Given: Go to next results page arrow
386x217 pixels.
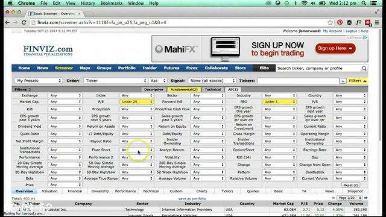Looking at the screenshot, I should coord(366,198).
